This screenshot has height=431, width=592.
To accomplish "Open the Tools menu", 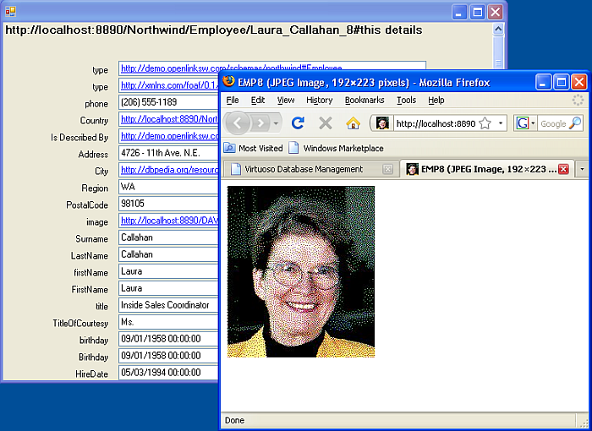I will click(406, 100).
